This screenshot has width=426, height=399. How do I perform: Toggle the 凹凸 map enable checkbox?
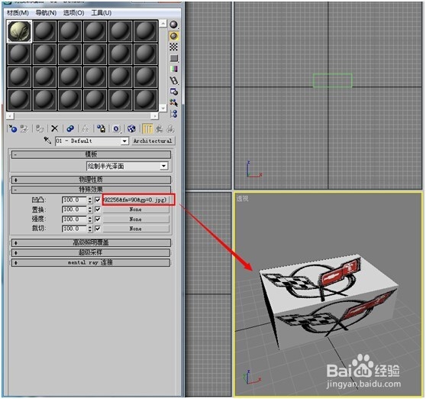coord(98,200)
